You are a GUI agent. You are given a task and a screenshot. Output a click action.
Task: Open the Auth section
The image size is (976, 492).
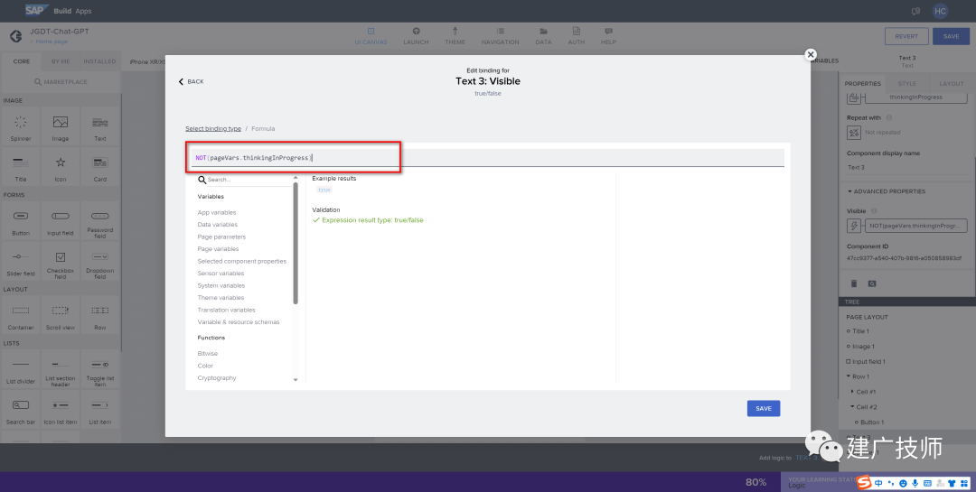tap(576, 36)
